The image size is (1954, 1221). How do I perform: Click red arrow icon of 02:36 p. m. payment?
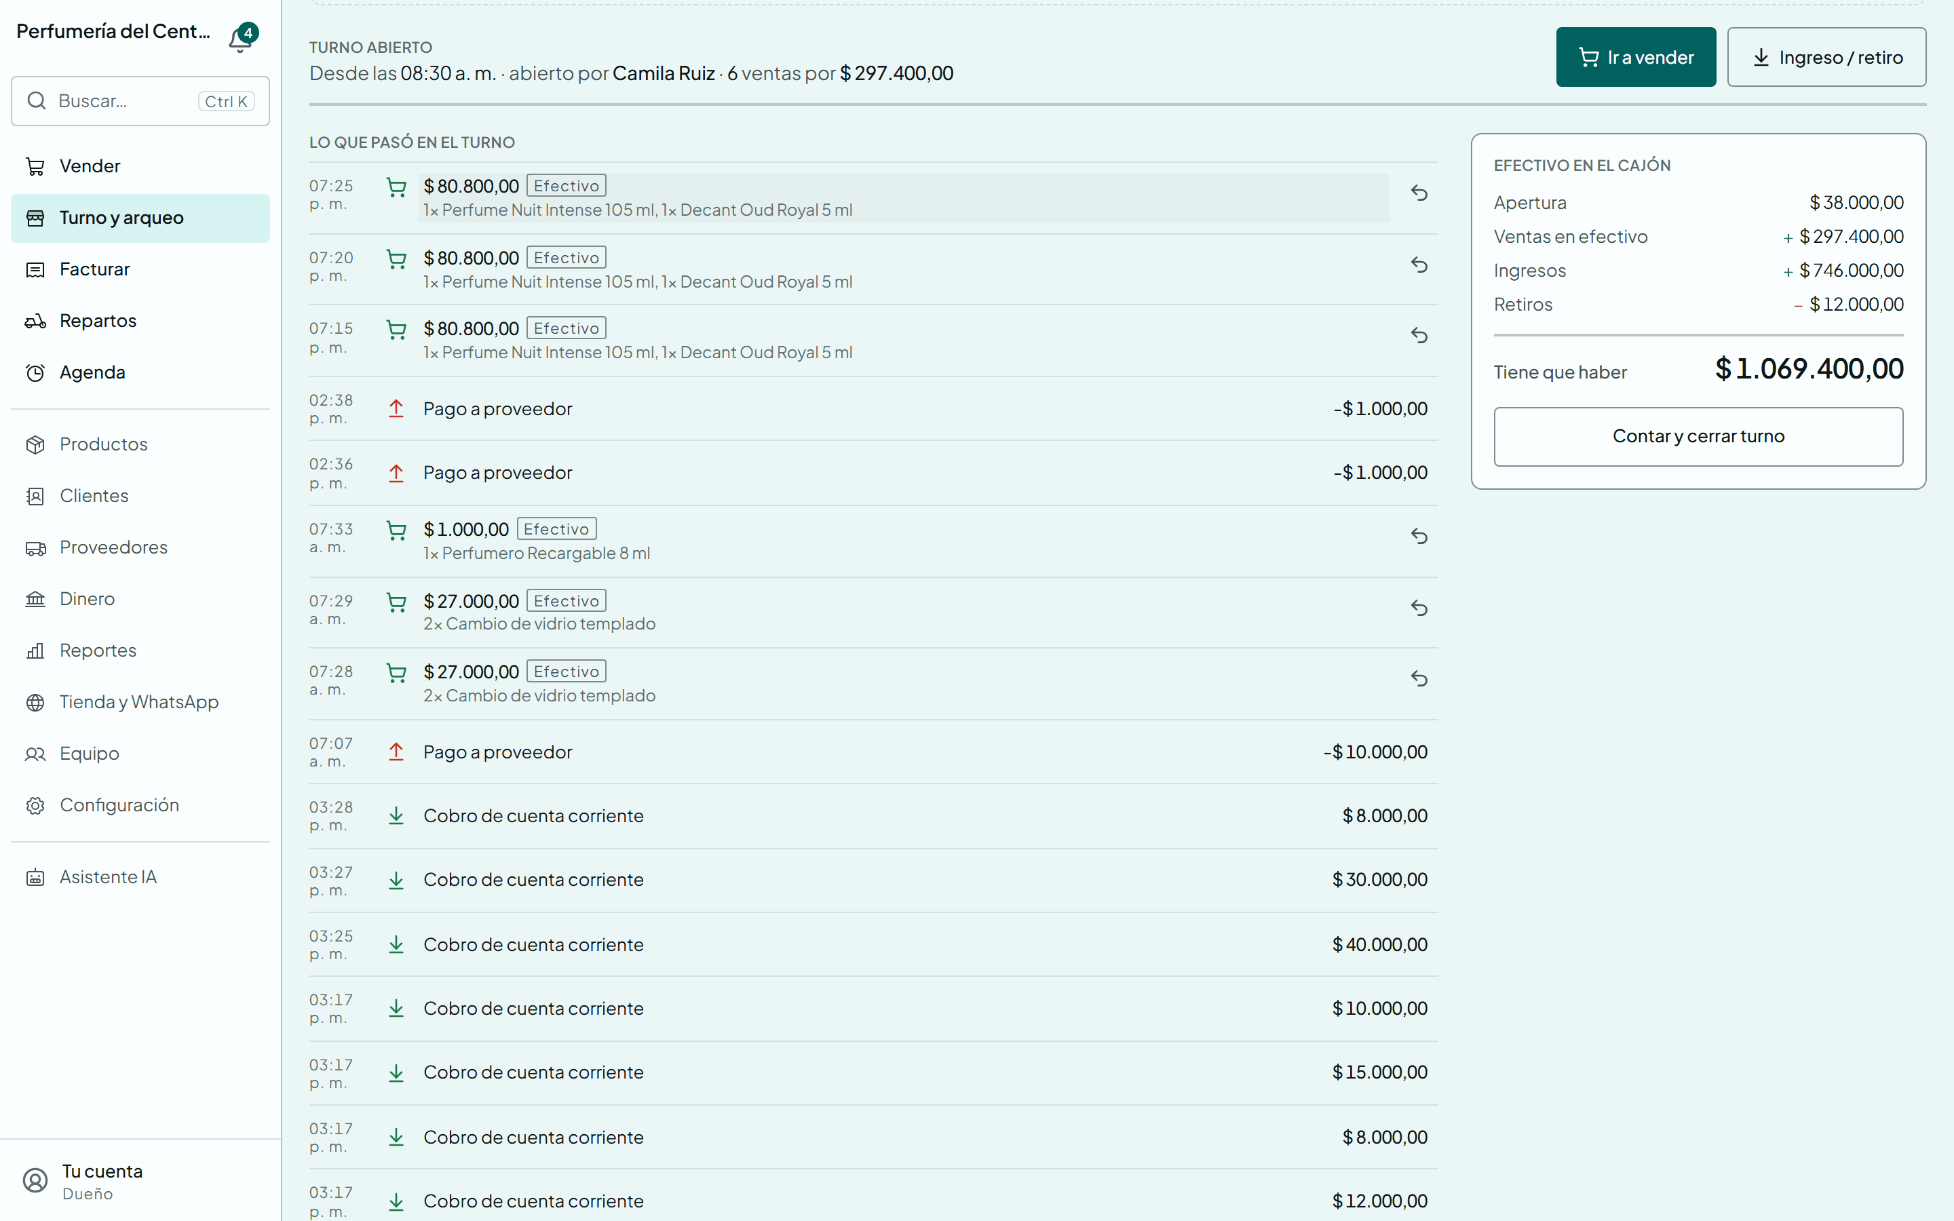396,473
